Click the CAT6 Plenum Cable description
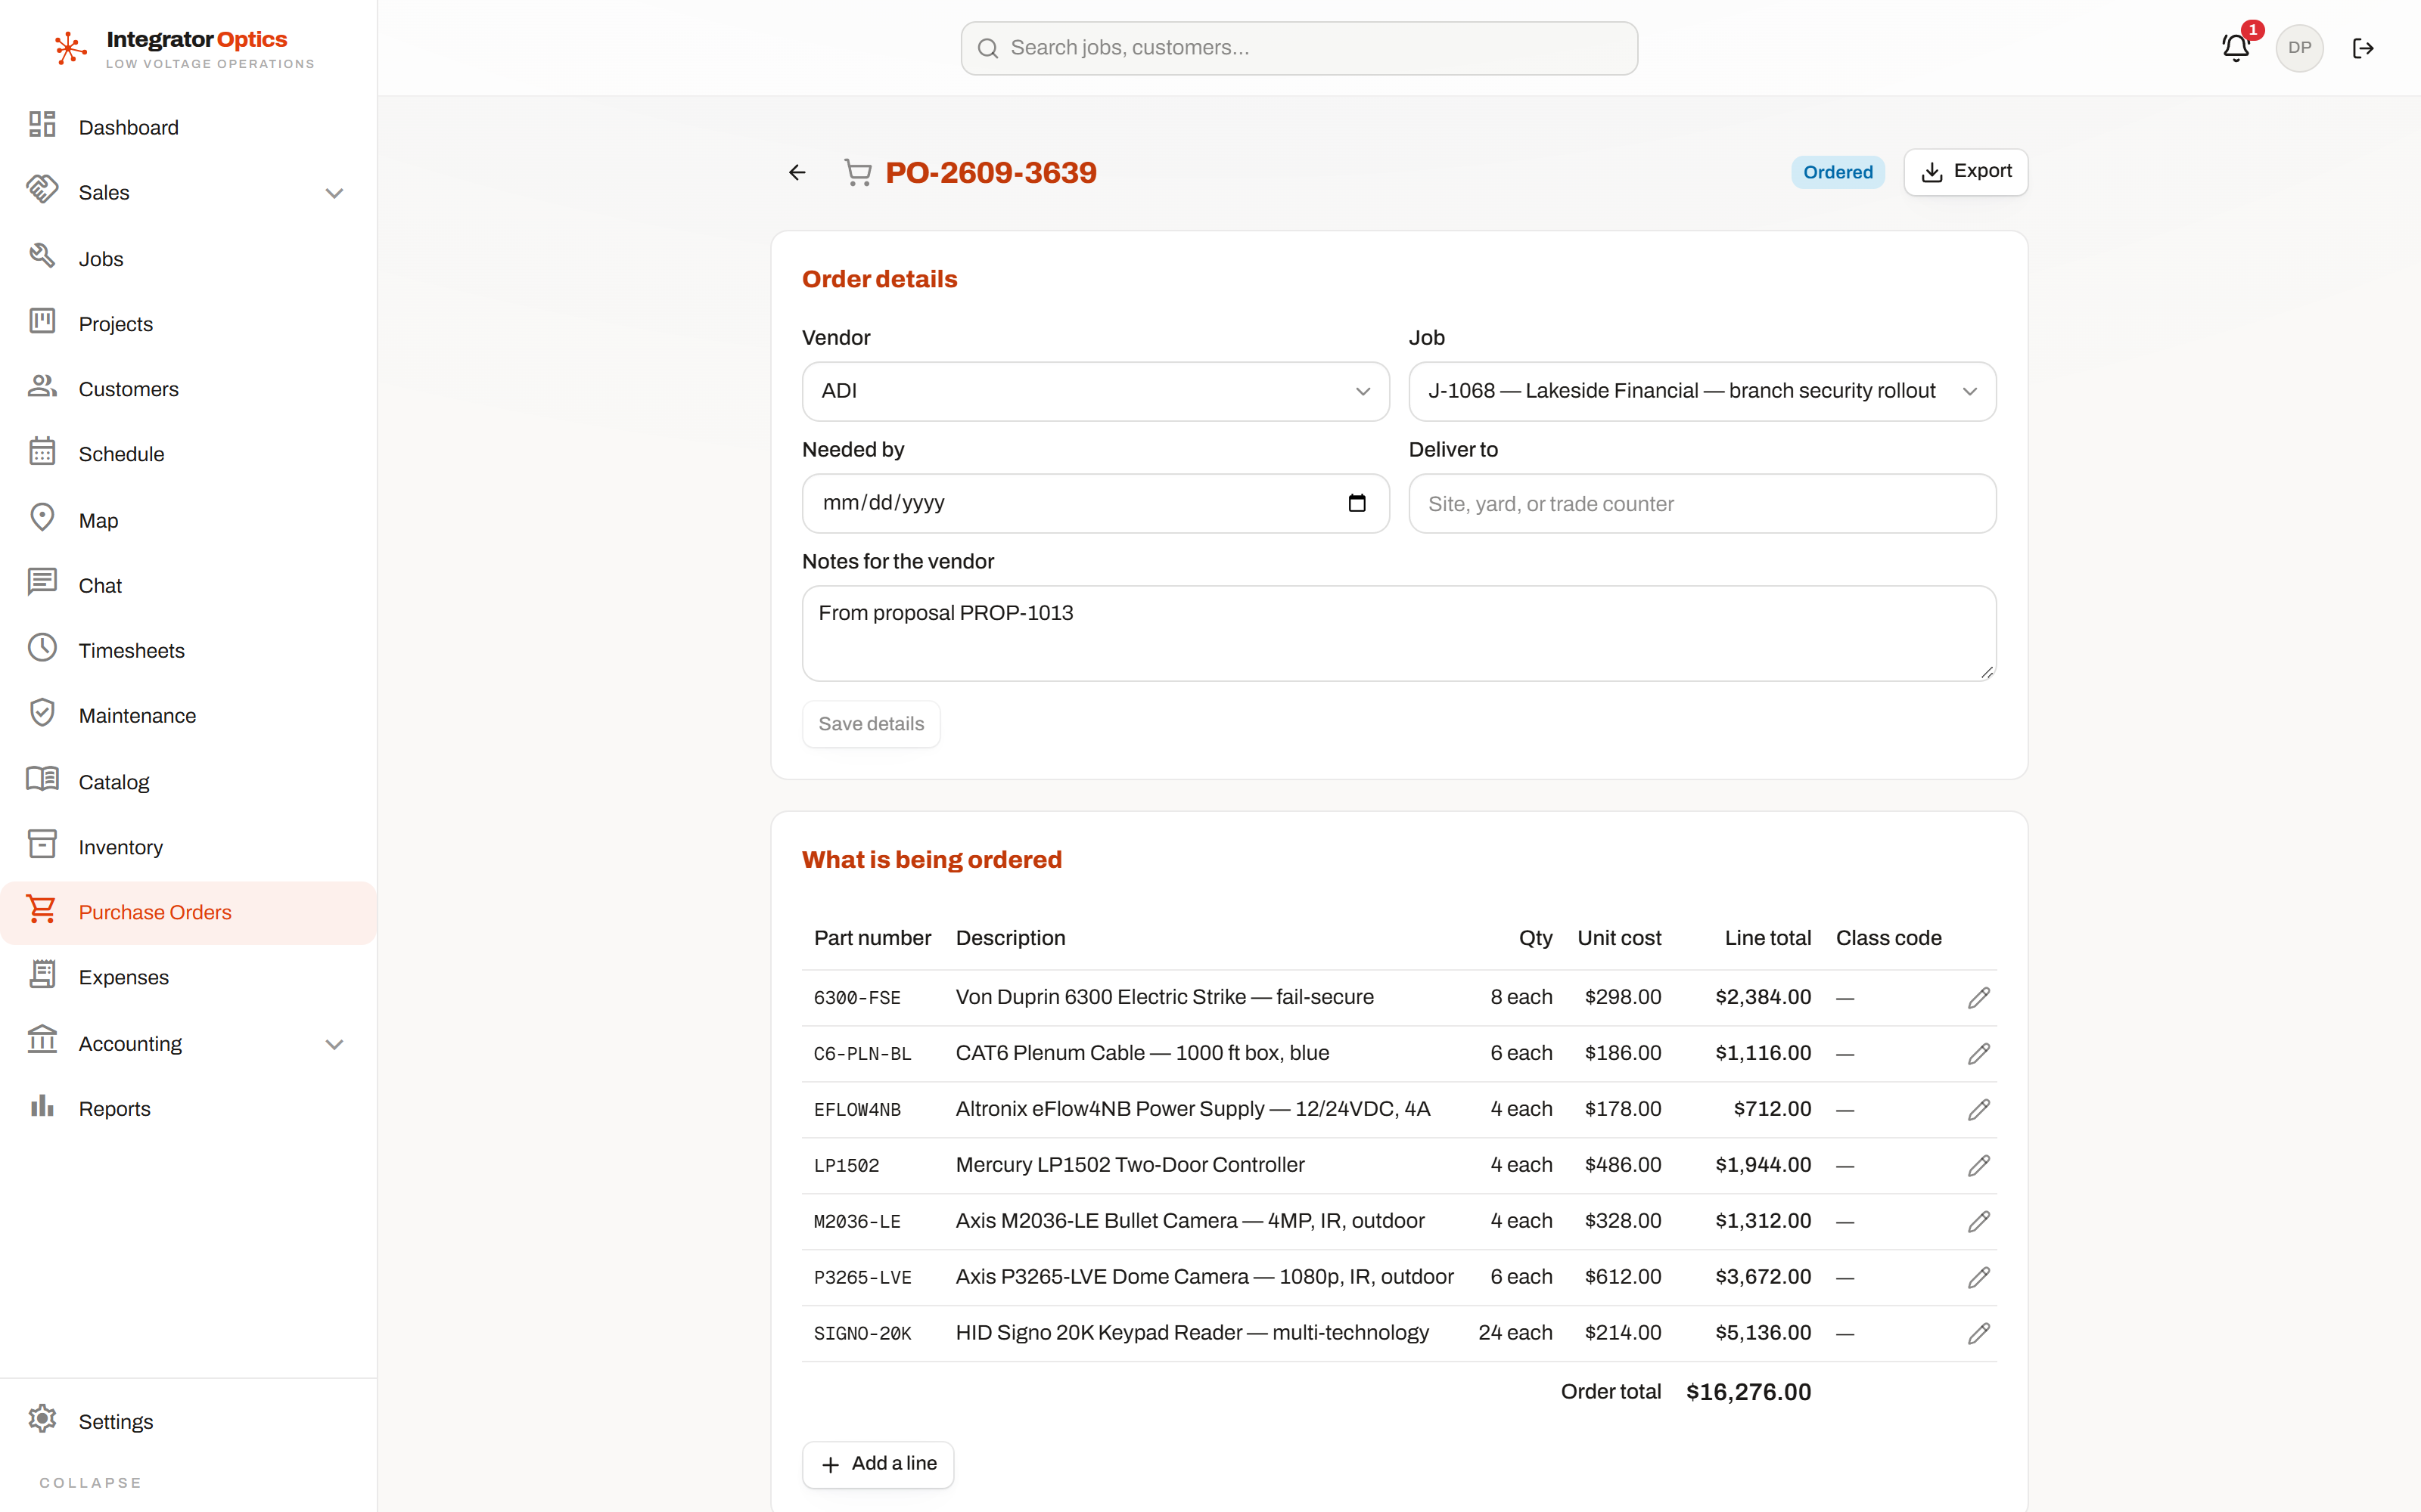The height and width of the screenshot is (1512, 2421). (1142, 1053)
